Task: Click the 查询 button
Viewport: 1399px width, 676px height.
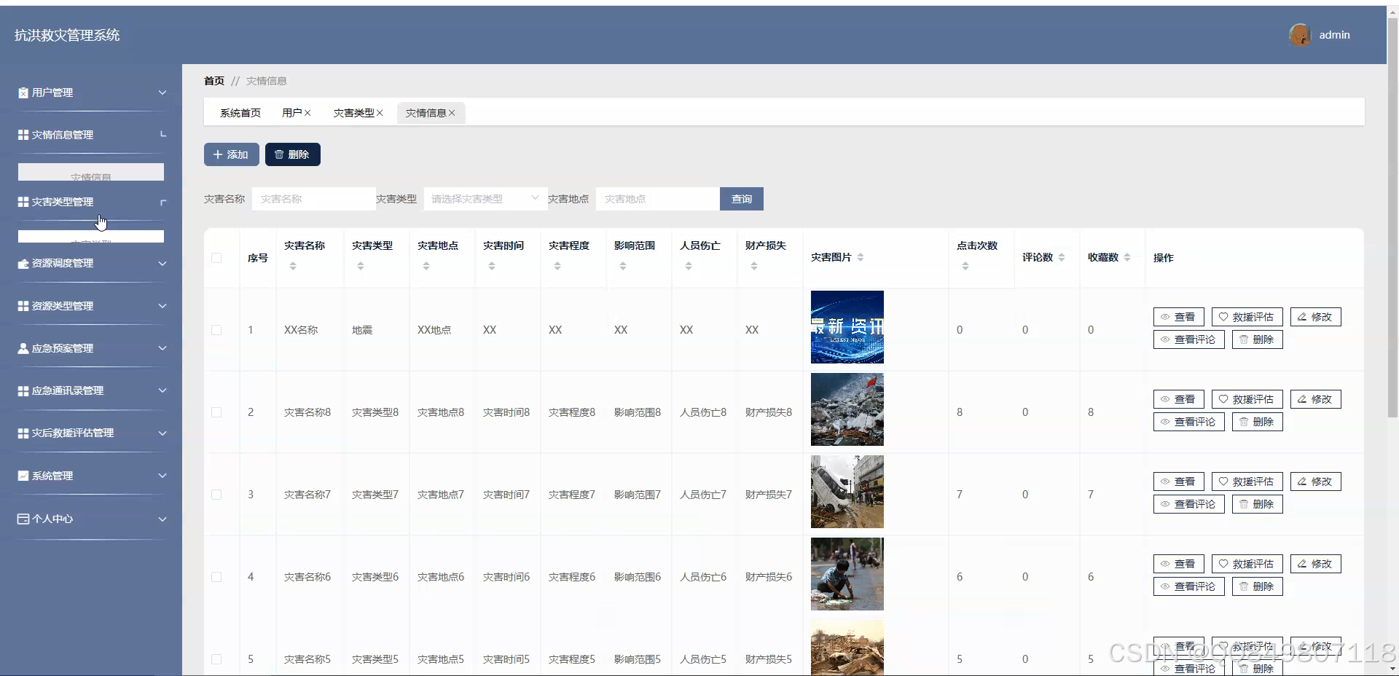Action: [x=742, y=199]
